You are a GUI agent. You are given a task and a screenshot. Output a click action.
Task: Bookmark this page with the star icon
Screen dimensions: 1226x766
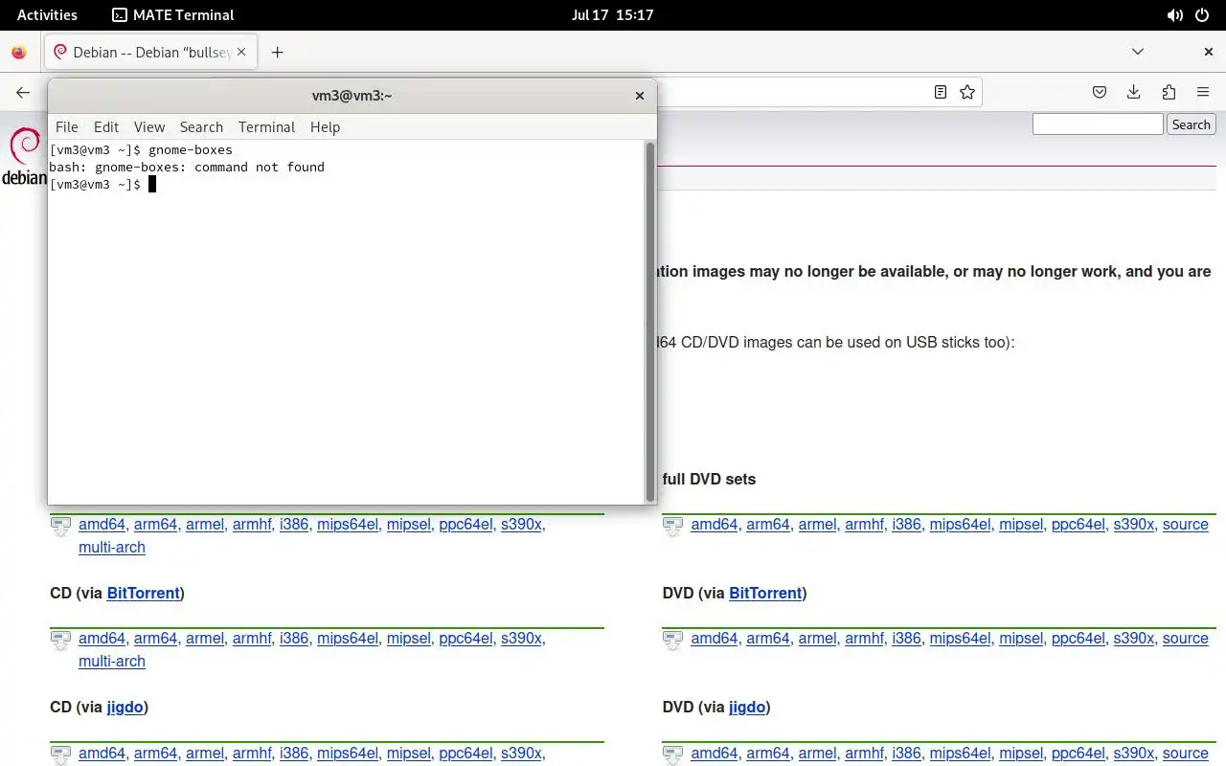[x=967, y=92]
